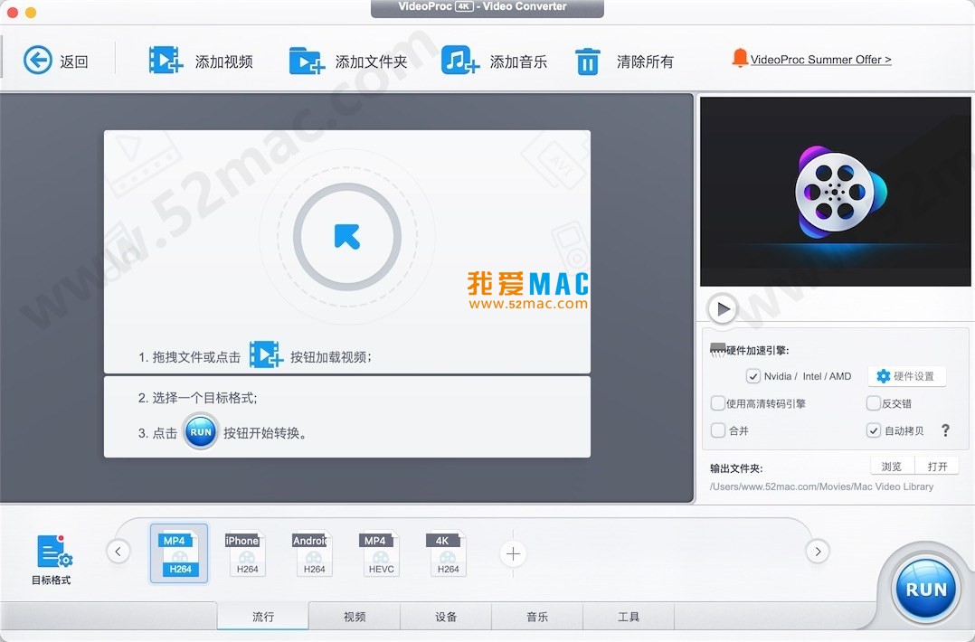Image resolution: width=975 pixels, height=642 pixels.
Task: Disable the 自动拷贝 auto copy checkbox
Action: click(873, 430)
